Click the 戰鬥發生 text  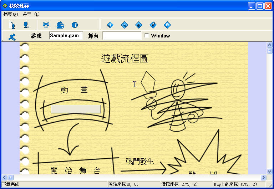[140, 161]
